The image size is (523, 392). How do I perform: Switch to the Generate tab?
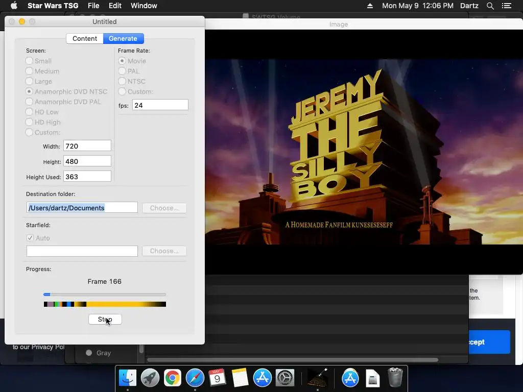pos(123,38)
